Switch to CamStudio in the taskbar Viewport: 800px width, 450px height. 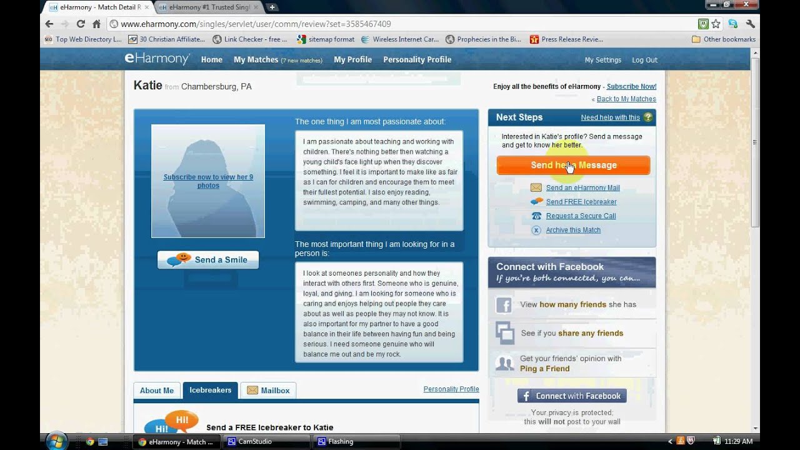[x=266, y=441]
